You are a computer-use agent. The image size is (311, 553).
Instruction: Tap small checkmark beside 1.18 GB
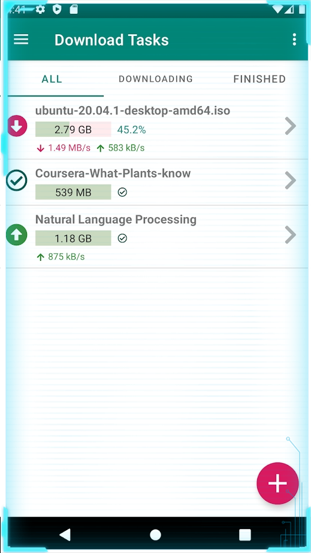coord(122,238)
